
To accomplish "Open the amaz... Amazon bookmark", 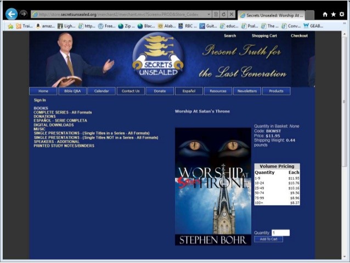I will (46, 26).
